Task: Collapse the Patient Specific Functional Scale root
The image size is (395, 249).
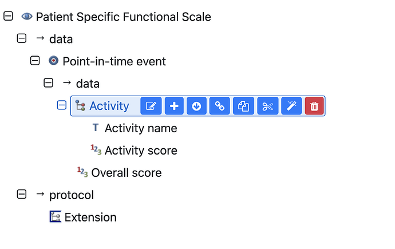Action: 8,17
